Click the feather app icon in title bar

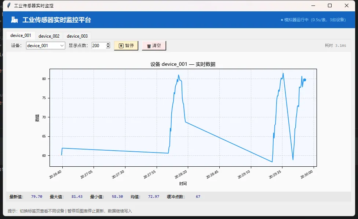8,5
